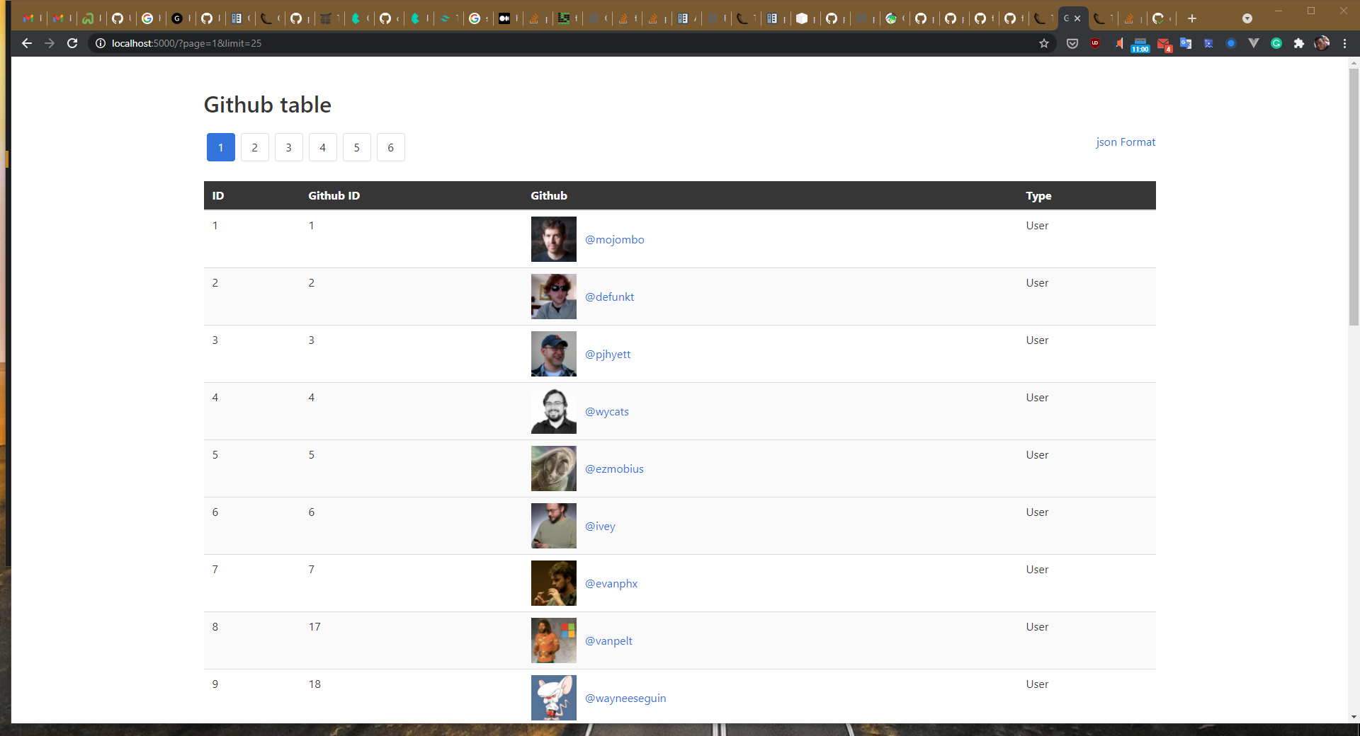This screenshot has width=1360, height=736.
Task: Go to pagination page 5
Action: click(357, 147)
